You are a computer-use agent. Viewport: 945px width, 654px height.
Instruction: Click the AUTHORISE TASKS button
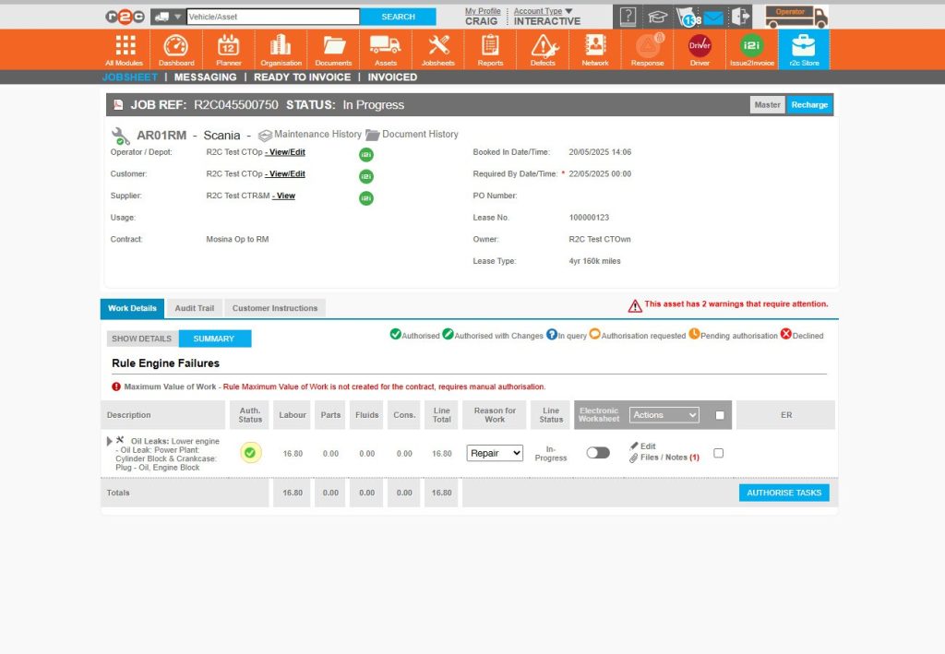point(783,493)
